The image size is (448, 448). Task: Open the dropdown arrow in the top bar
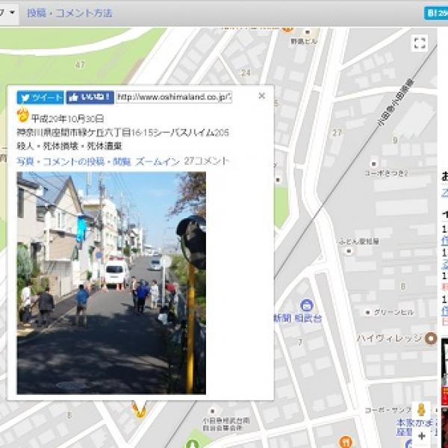click(12, 13)
